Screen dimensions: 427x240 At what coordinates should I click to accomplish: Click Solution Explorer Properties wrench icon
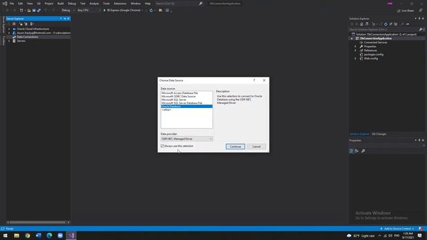tap(402, 24)
